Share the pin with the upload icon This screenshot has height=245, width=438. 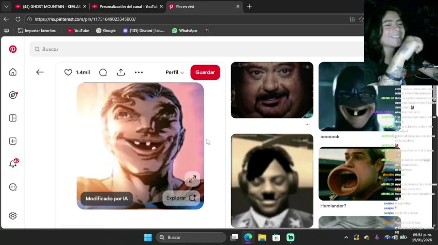coord(121,72)
